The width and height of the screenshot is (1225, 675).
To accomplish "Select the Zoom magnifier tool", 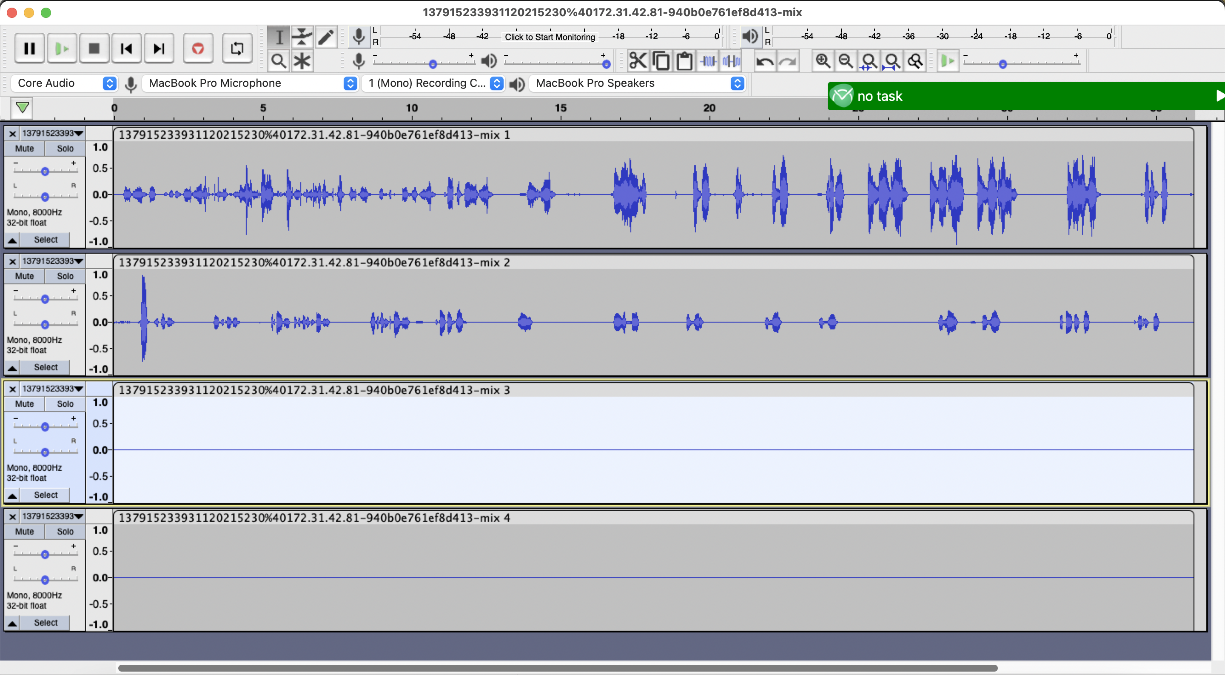I will coord(279,61).
